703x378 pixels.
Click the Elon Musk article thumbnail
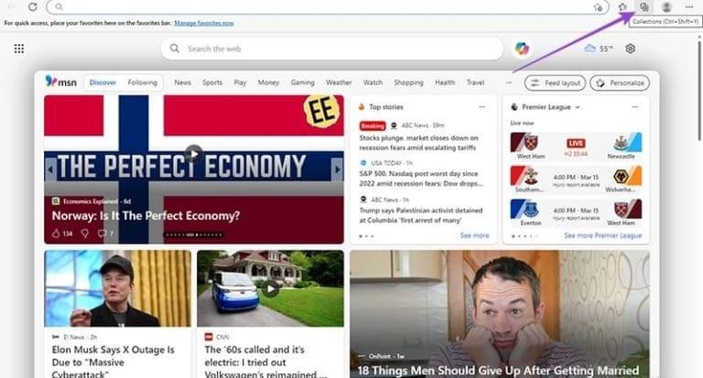point(117,288)
